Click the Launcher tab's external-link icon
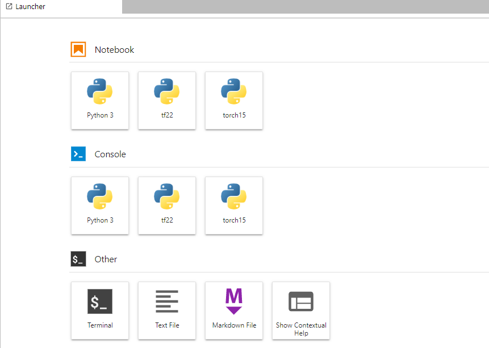The image size is (489, 348). [x=9, y=6]
